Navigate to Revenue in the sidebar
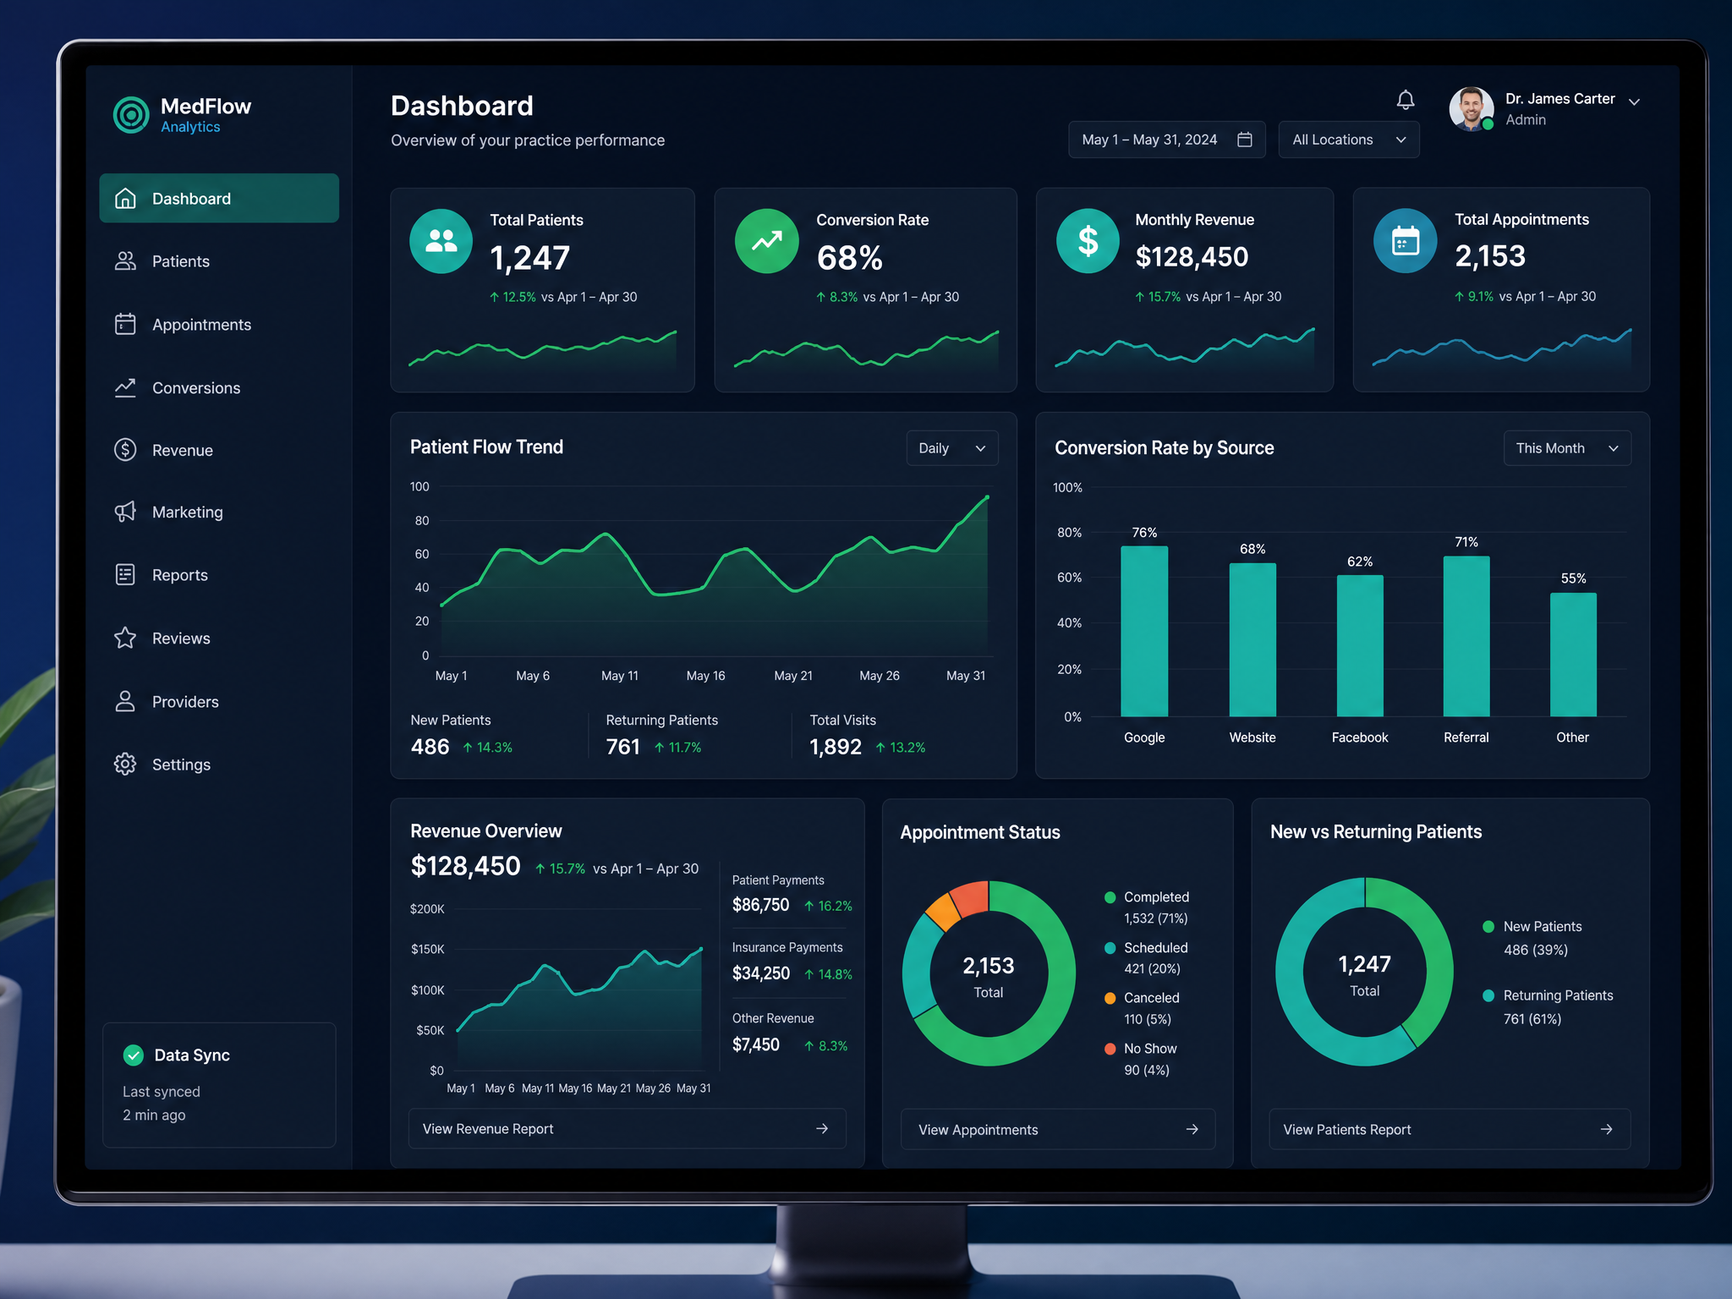This screenshot has width=1732, height=1299. pos(219,451)
